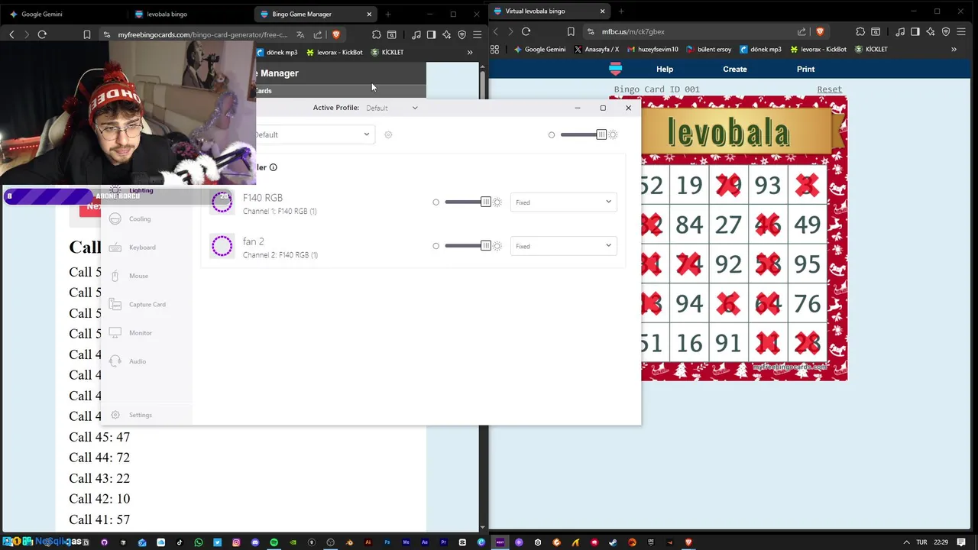
Task: Bookmark the page in the left browser
Action: 87,34
